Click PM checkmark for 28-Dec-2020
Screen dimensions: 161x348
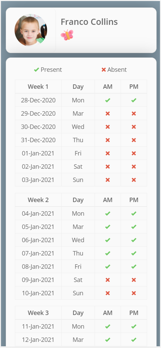point(134,100)
